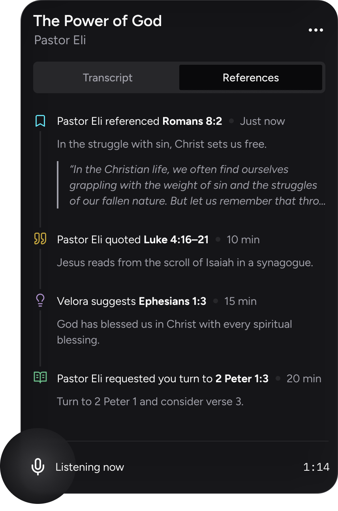Click the 'Listening now' status label
Viewport: 338px width, 511px height.
[90, 467]
